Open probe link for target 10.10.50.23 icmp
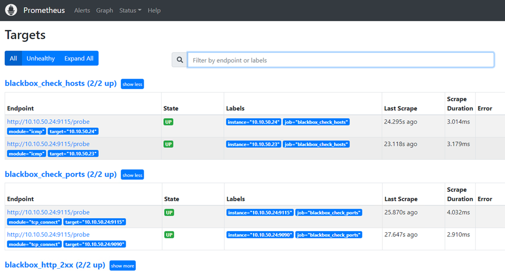The image size is (505, 278). click(x=48, y=144)
